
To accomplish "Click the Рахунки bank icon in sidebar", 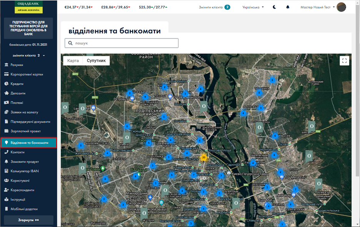I will click(7, 65).
